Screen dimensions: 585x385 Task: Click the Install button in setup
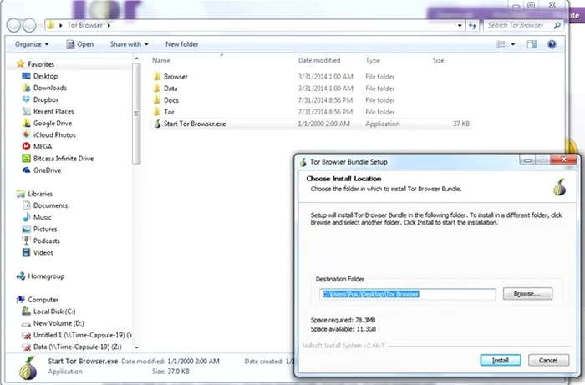501,361
